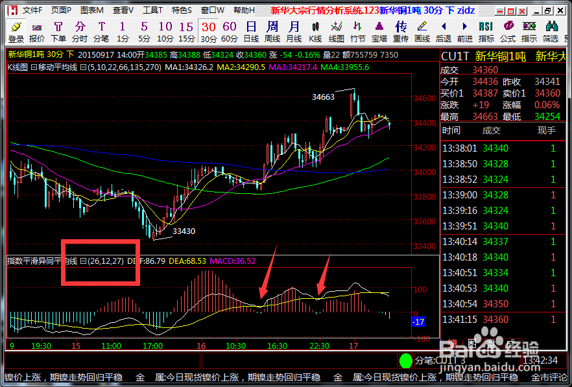Viewport: 572px width, 387px height.
Task: Open the RSI 指标 indicator selector
Action: pyautogui.click(x=486, y=32)
